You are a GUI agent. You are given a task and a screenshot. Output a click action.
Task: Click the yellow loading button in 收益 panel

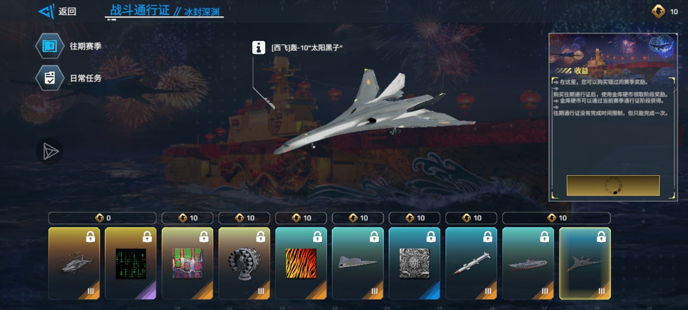pos(613,186)
